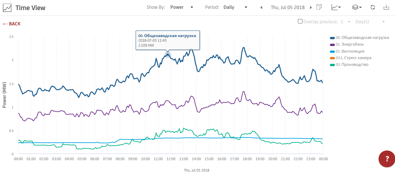Click the highlighted 11:45 data point
The width and height of the screenshot is (395, 177).
point(168,55)
